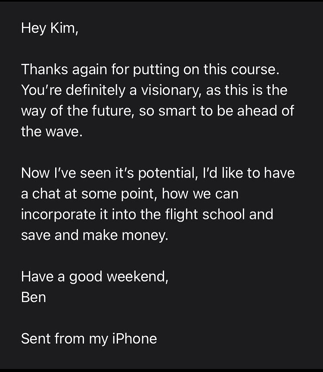Click the 'Have a good weekend,' closing line
This screenshot has height=372, width=323.
pos(95,277)
